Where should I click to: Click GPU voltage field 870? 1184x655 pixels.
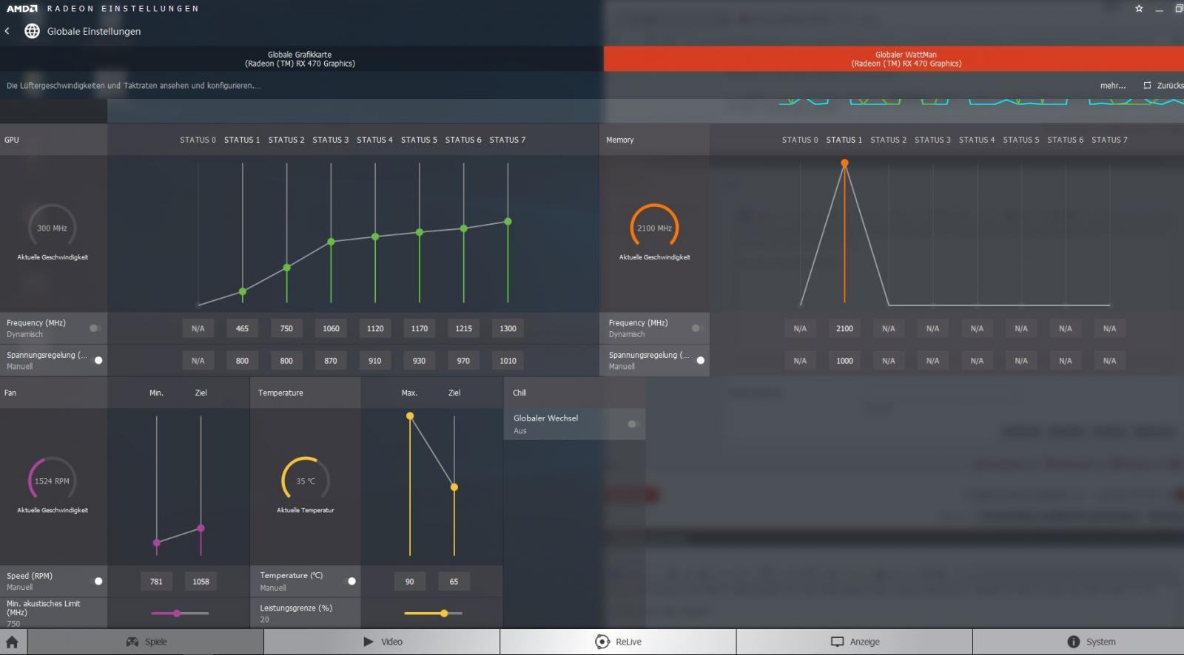coord(331,361)
